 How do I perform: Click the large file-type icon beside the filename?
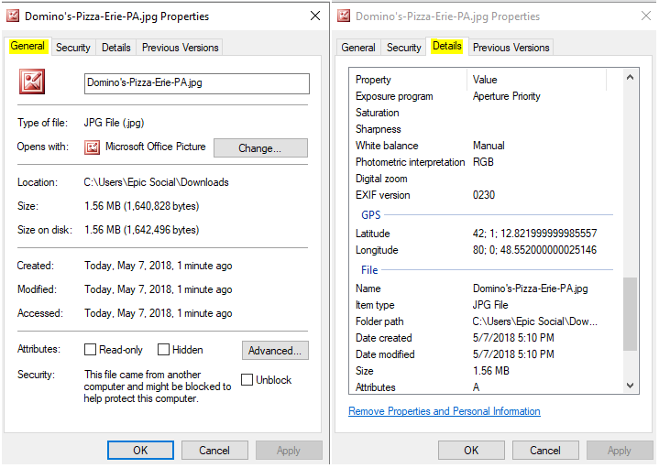tap(34, 82)
